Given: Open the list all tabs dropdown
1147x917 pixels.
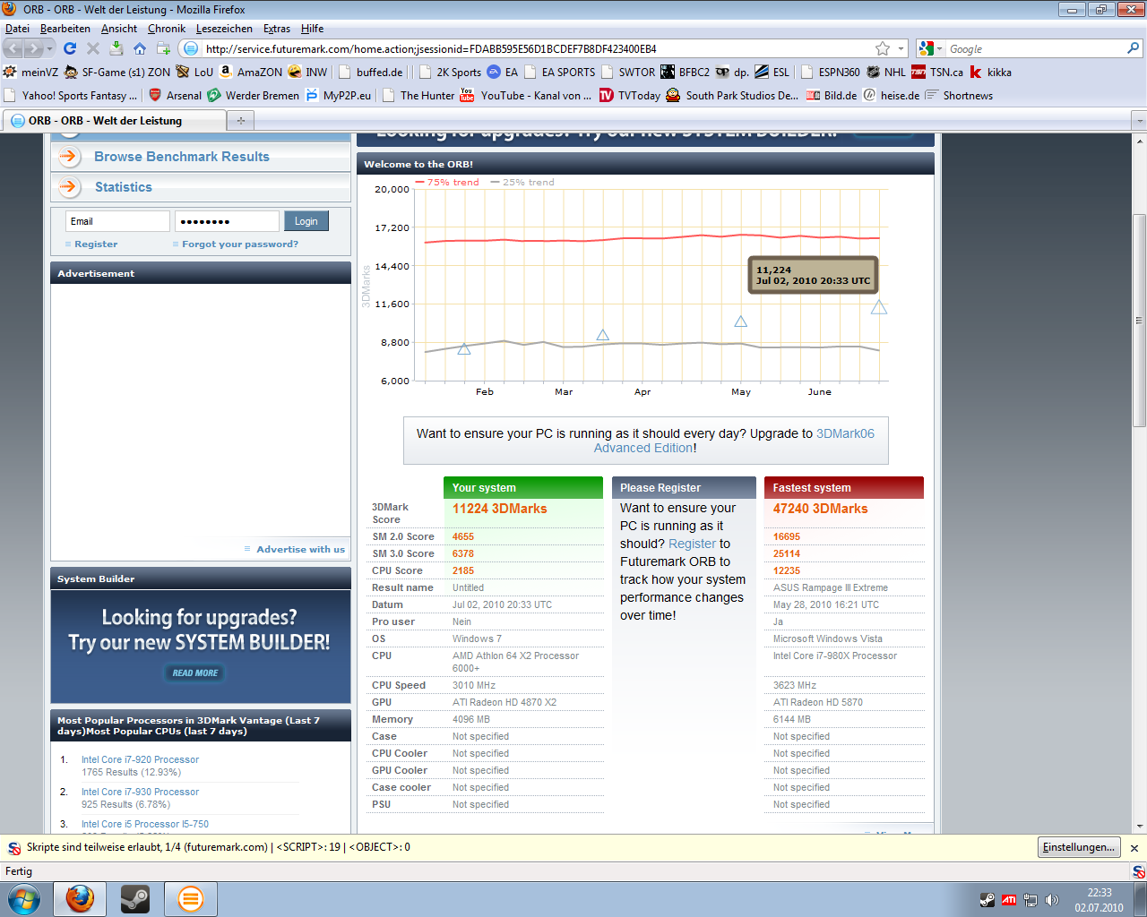Looking at the screenshot, I should coord(1140,120).
